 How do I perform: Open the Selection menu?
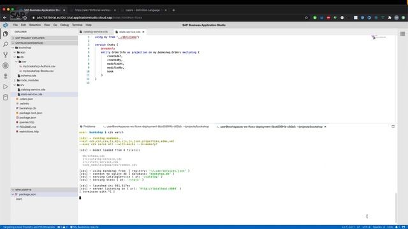(x=35, y=25)
